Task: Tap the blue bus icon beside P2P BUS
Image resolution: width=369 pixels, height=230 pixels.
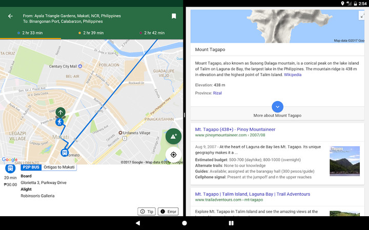Action: [10, 168]
